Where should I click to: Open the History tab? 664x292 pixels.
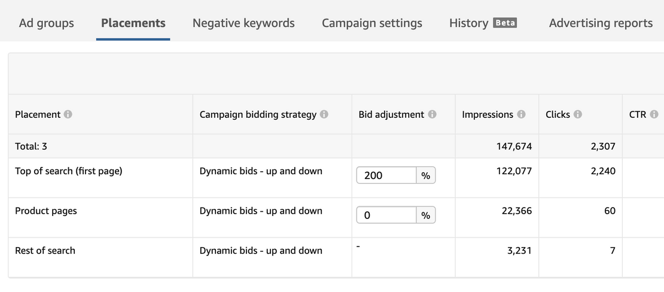click(x=469, y=23)
